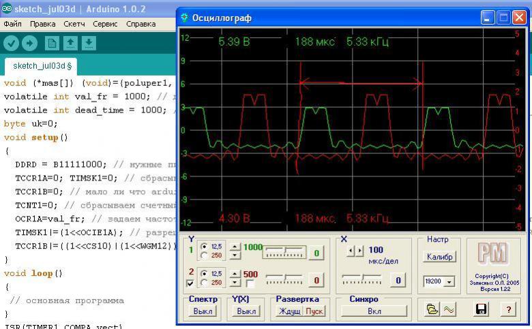Click the Версия 1.22 version text
The image size is (532, 329).
pyautogui.click(x=495, y=289)
